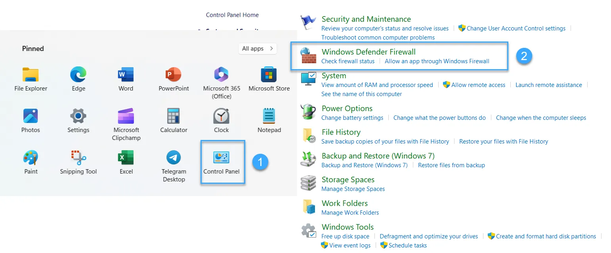Open Security and Maintenance
The image size is (611, 253).
366,19
